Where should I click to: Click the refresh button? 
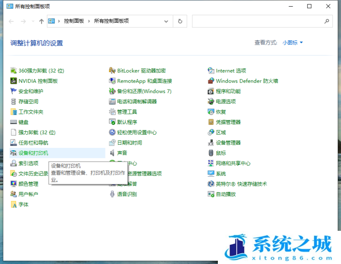point(180,21)
